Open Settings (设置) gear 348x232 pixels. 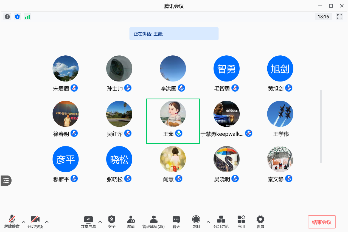(x=260, y=222)
